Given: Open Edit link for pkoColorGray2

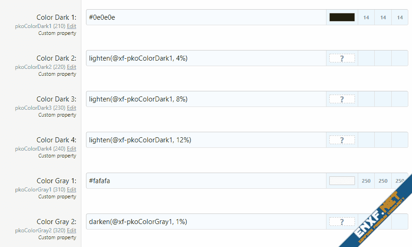Looking at the screenshot, I should (x=71, y=230).
